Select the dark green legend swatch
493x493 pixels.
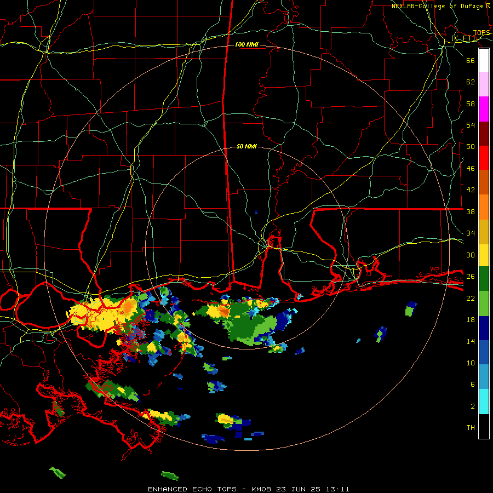click(x=484, y=279)
